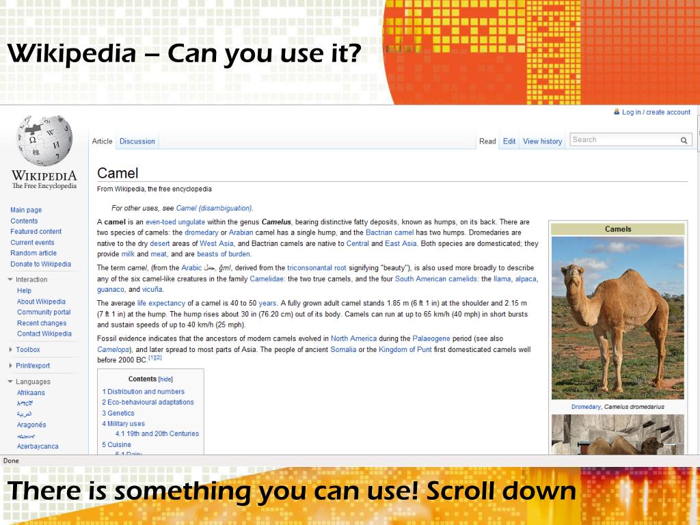Open the Help link
The height and width of the screenshot is (525, 700).
coord(24,291)
